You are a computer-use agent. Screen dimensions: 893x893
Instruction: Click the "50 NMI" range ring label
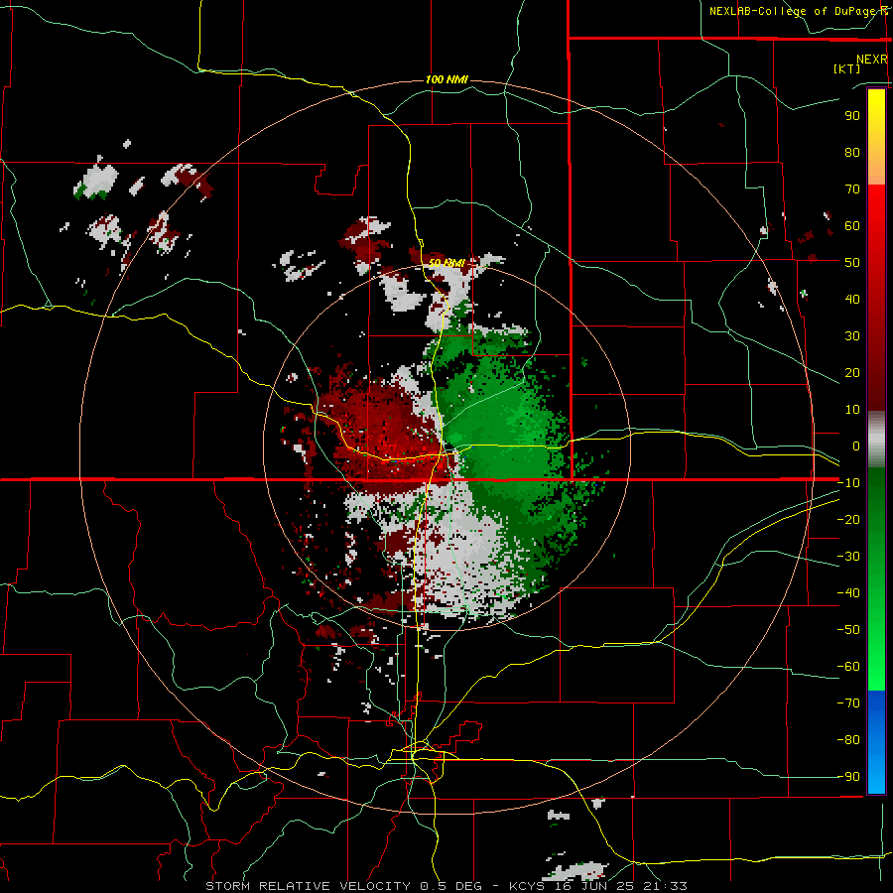(447, 263)
